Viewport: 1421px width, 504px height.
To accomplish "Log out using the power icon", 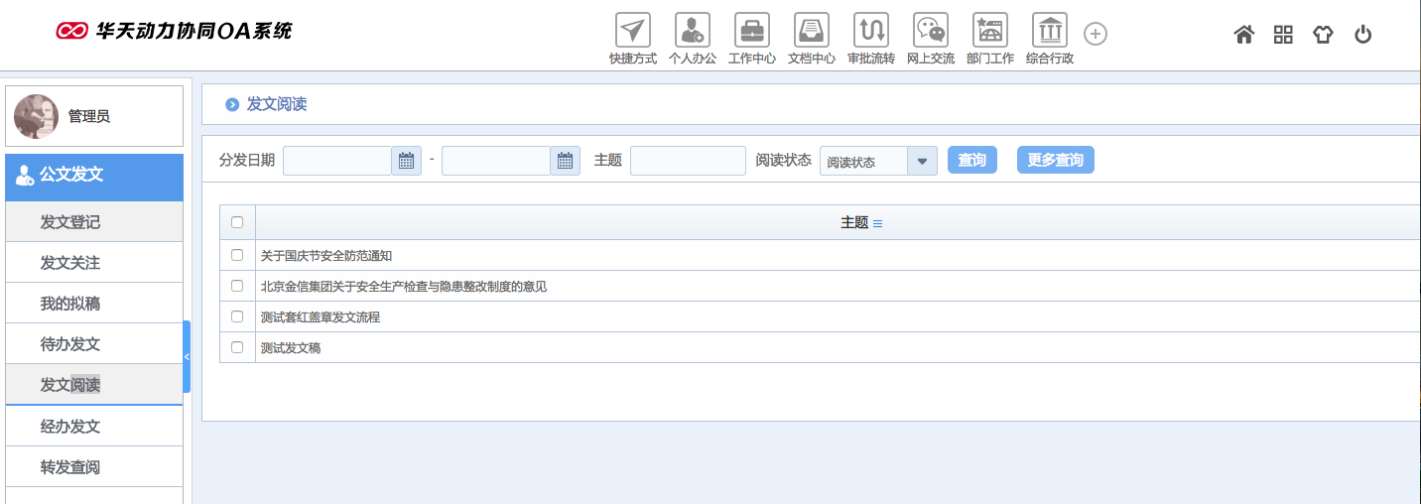I will pos(1363,35).
